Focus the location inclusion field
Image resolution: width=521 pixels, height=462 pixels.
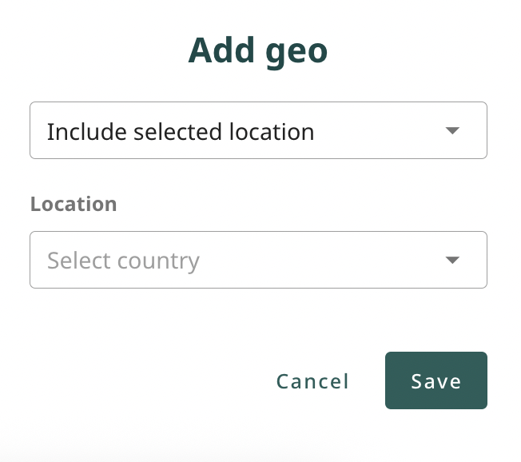258,130
